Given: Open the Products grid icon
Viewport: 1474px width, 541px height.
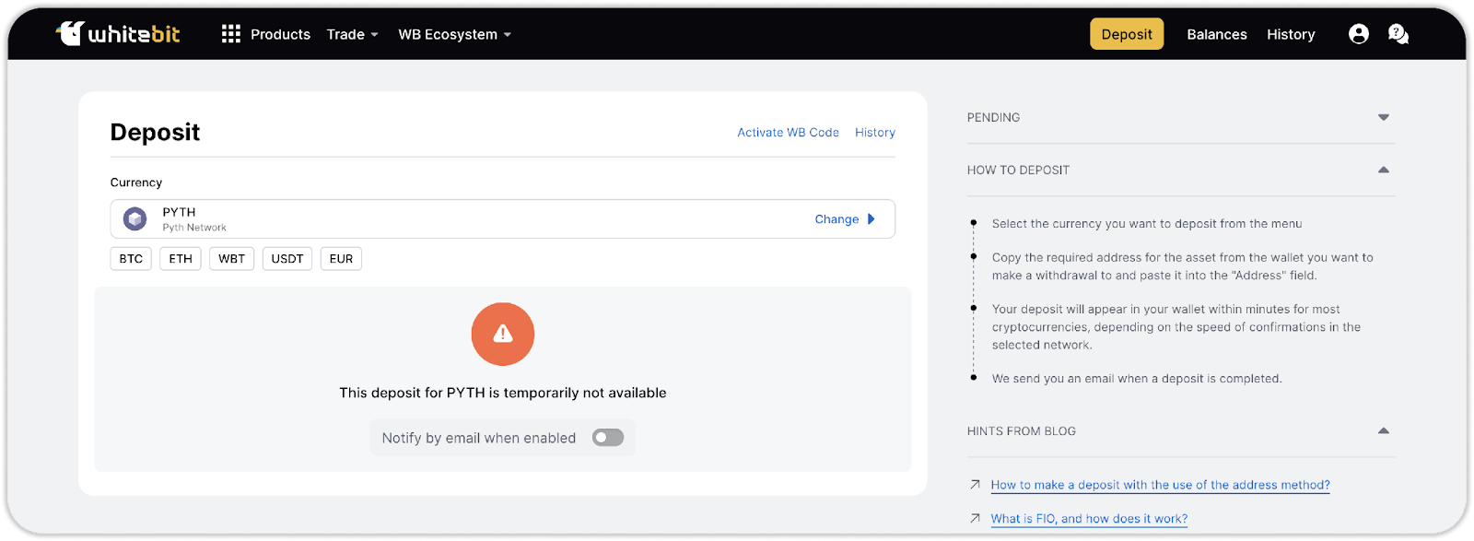Looking at the screenshot, I should coord(231,34).
